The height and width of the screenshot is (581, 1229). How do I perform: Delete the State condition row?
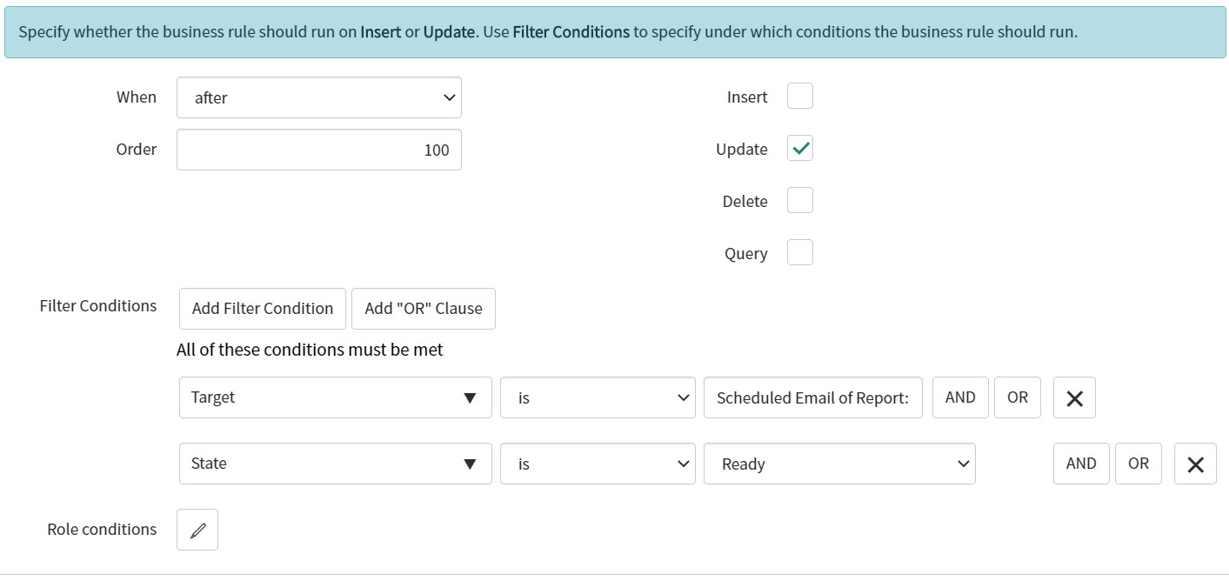(1195, 464)
